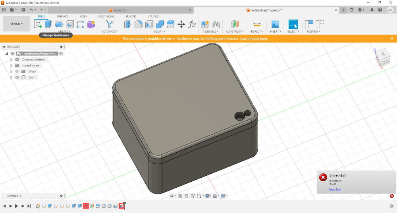Choose the Insert image icon
397x213 pixels.
pyautogui.click(x=275, y=24)
